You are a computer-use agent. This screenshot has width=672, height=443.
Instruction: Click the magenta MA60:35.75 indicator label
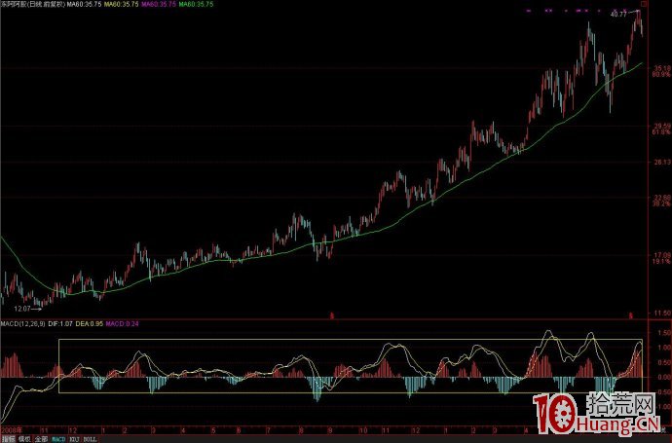pyautogui.click(x=157, y=5)
